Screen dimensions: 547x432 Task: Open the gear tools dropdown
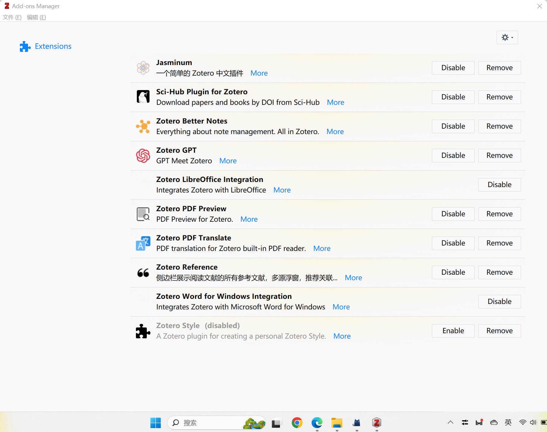point(507,37)
